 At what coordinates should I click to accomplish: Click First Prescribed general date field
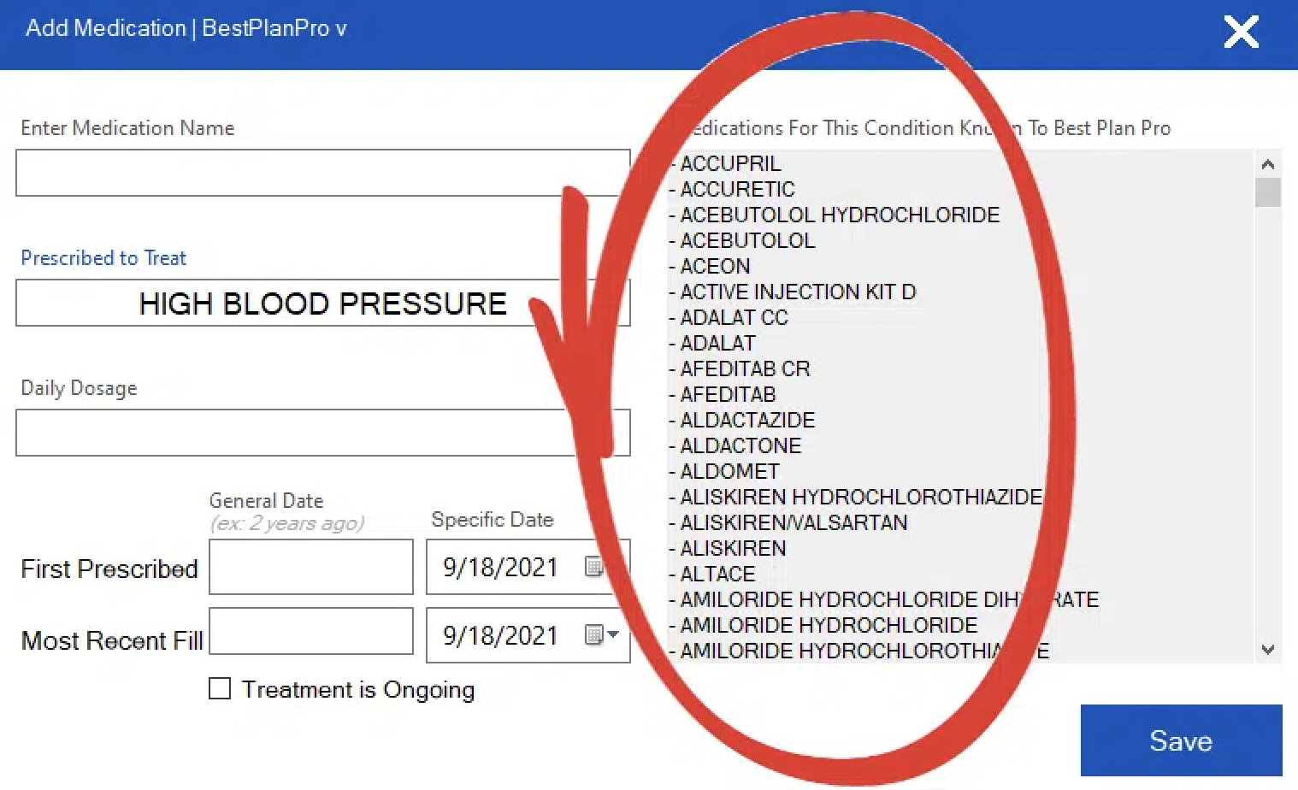[311, 566]
